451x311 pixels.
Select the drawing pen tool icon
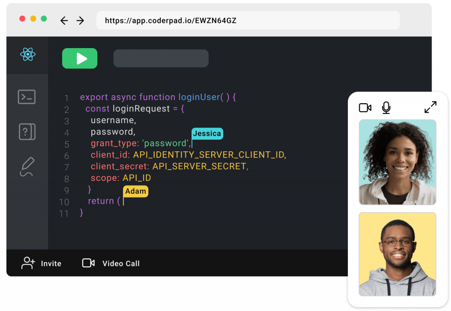point(27,167)
